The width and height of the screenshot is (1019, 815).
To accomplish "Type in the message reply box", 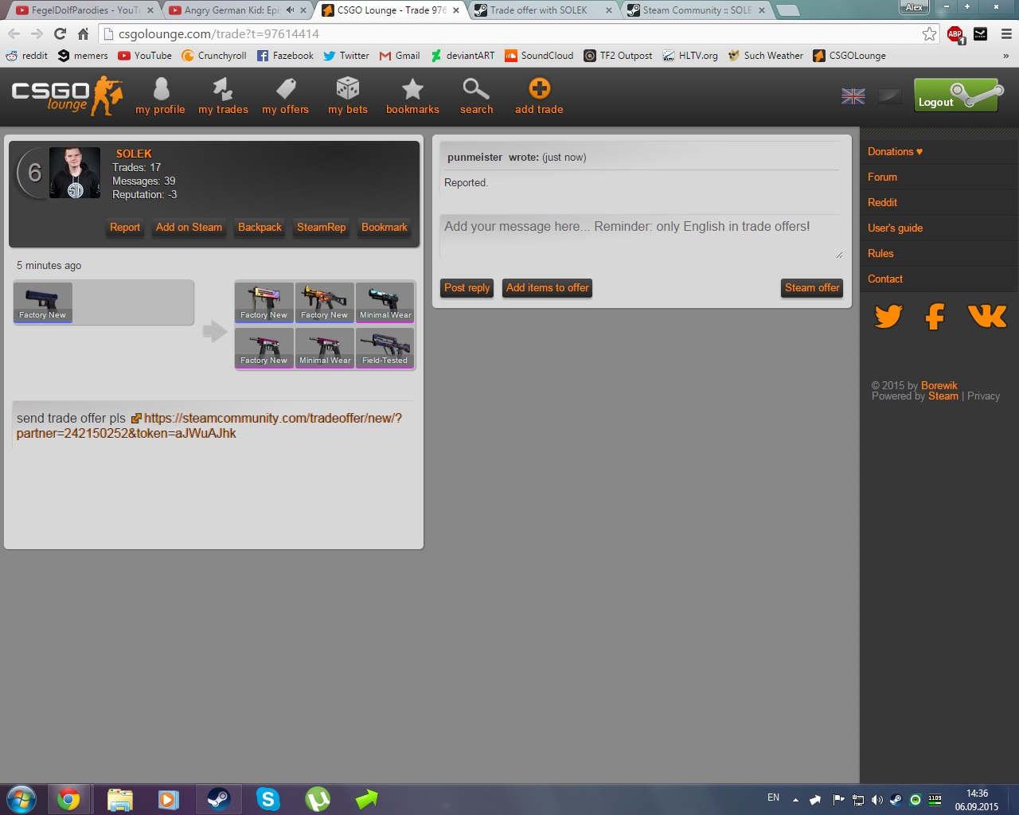I will coord(641,236).
